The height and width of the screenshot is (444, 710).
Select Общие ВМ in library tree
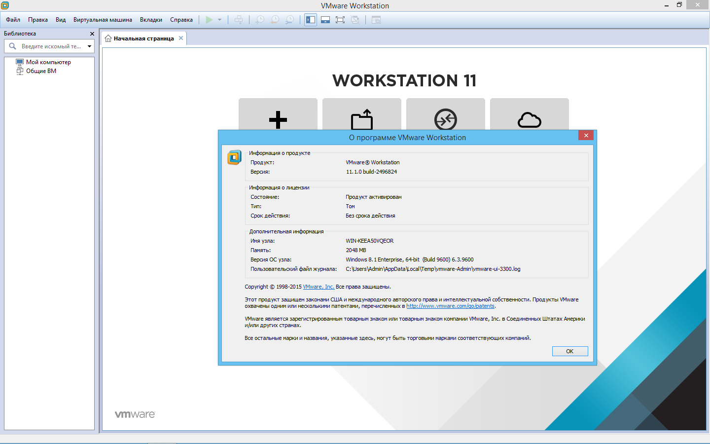[41, 71]
